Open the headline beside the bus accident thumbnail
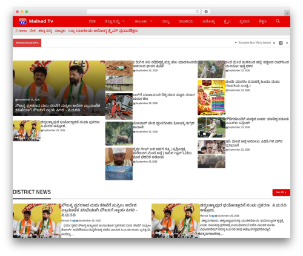The height and width of the screenshot is (256, 303). pyautogui.click(x=164, y=97)
